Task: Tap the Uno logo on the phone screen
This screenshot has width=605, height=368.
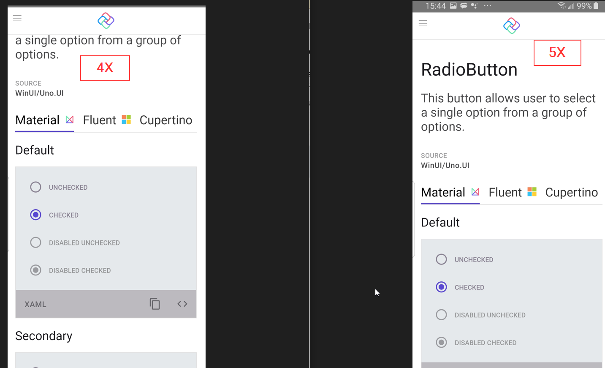Action: (511, 26)
